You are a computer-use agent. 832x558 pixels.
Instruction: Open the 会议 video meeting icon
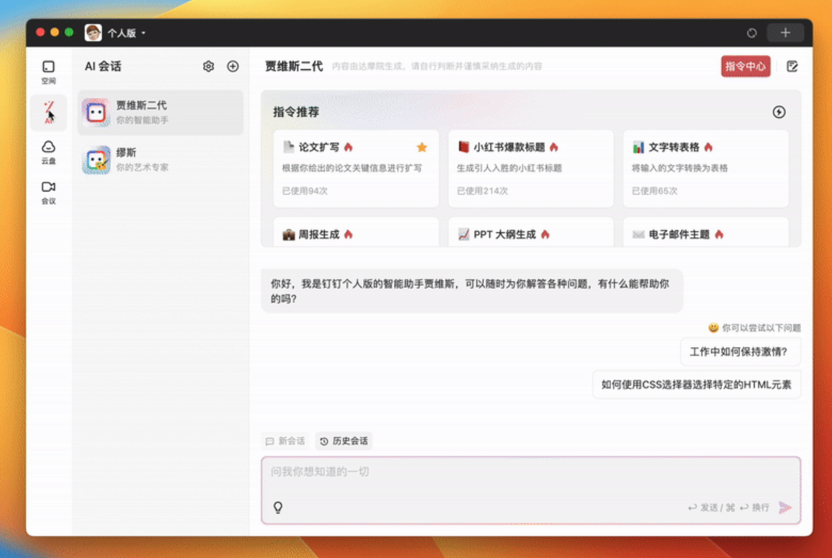tap(49, 192)
